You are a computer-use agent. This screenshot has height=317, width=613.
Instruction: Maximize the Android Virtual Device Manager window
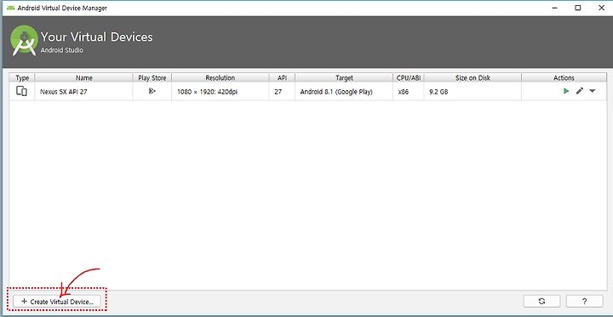click(x=578, y=8)
